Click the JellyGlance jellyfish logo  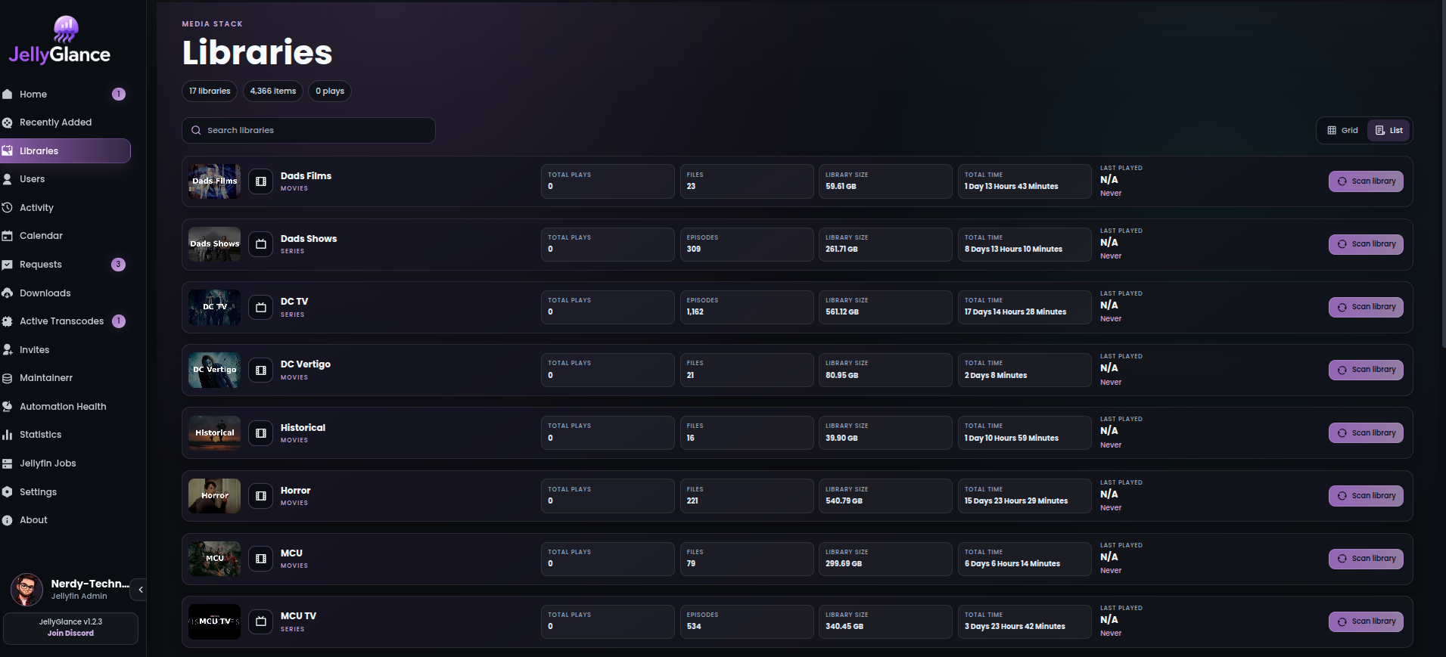(66, 29)
